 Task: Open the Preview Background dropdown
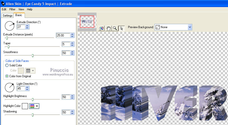tap(190, 27)
